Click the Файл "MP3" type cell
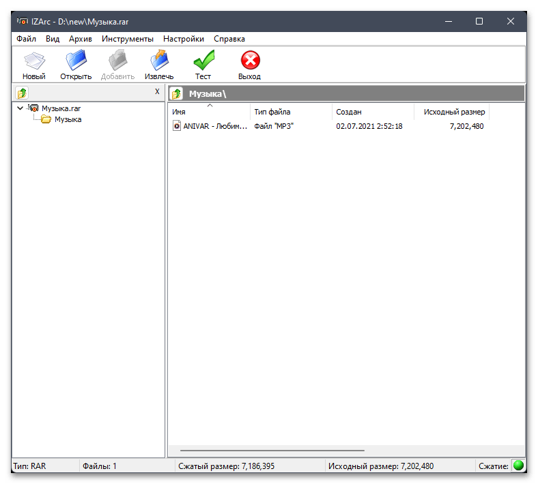The image size is (538, 484). 274,126
